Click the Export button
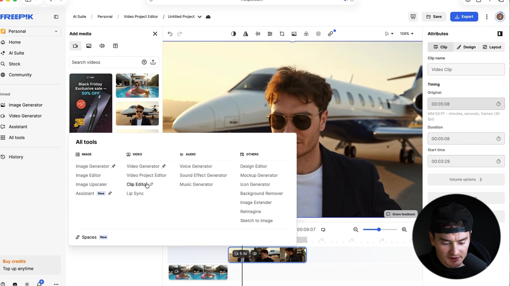 click(x=464, y=17)
